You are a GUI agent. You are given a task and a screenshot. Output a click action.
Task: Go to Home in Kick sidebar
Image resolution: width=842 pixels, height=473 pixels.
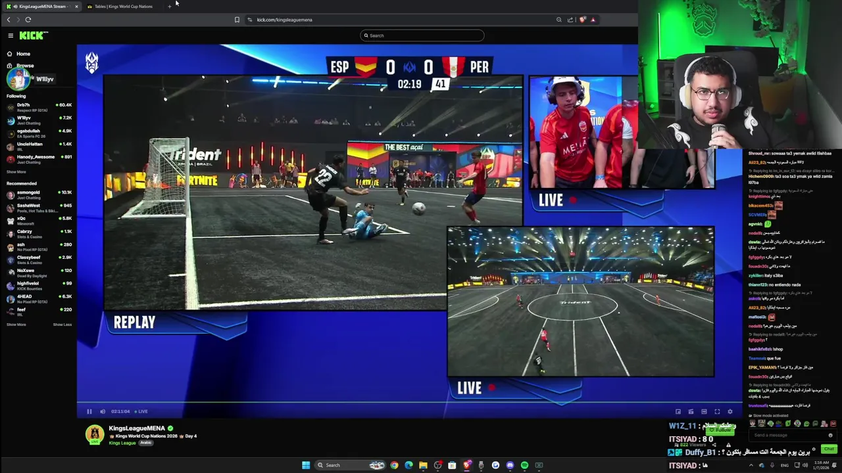18,54
